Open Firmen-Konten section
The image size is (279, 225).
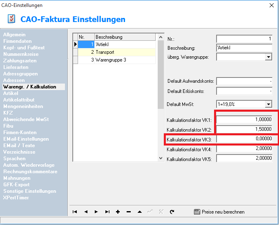coord(20,132)
